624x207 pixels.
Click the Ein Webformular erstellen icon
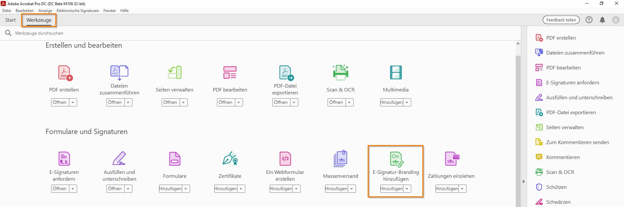click(285, 159)
